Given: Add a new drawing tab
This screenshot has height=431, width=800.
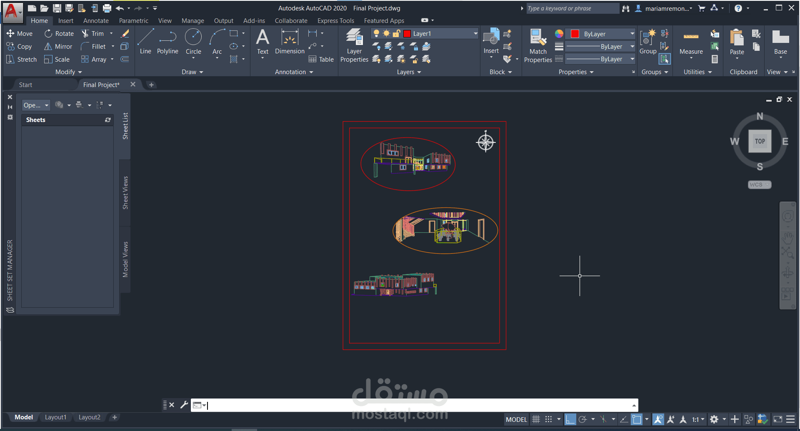Looking at the screenshot, I should 152,85.
